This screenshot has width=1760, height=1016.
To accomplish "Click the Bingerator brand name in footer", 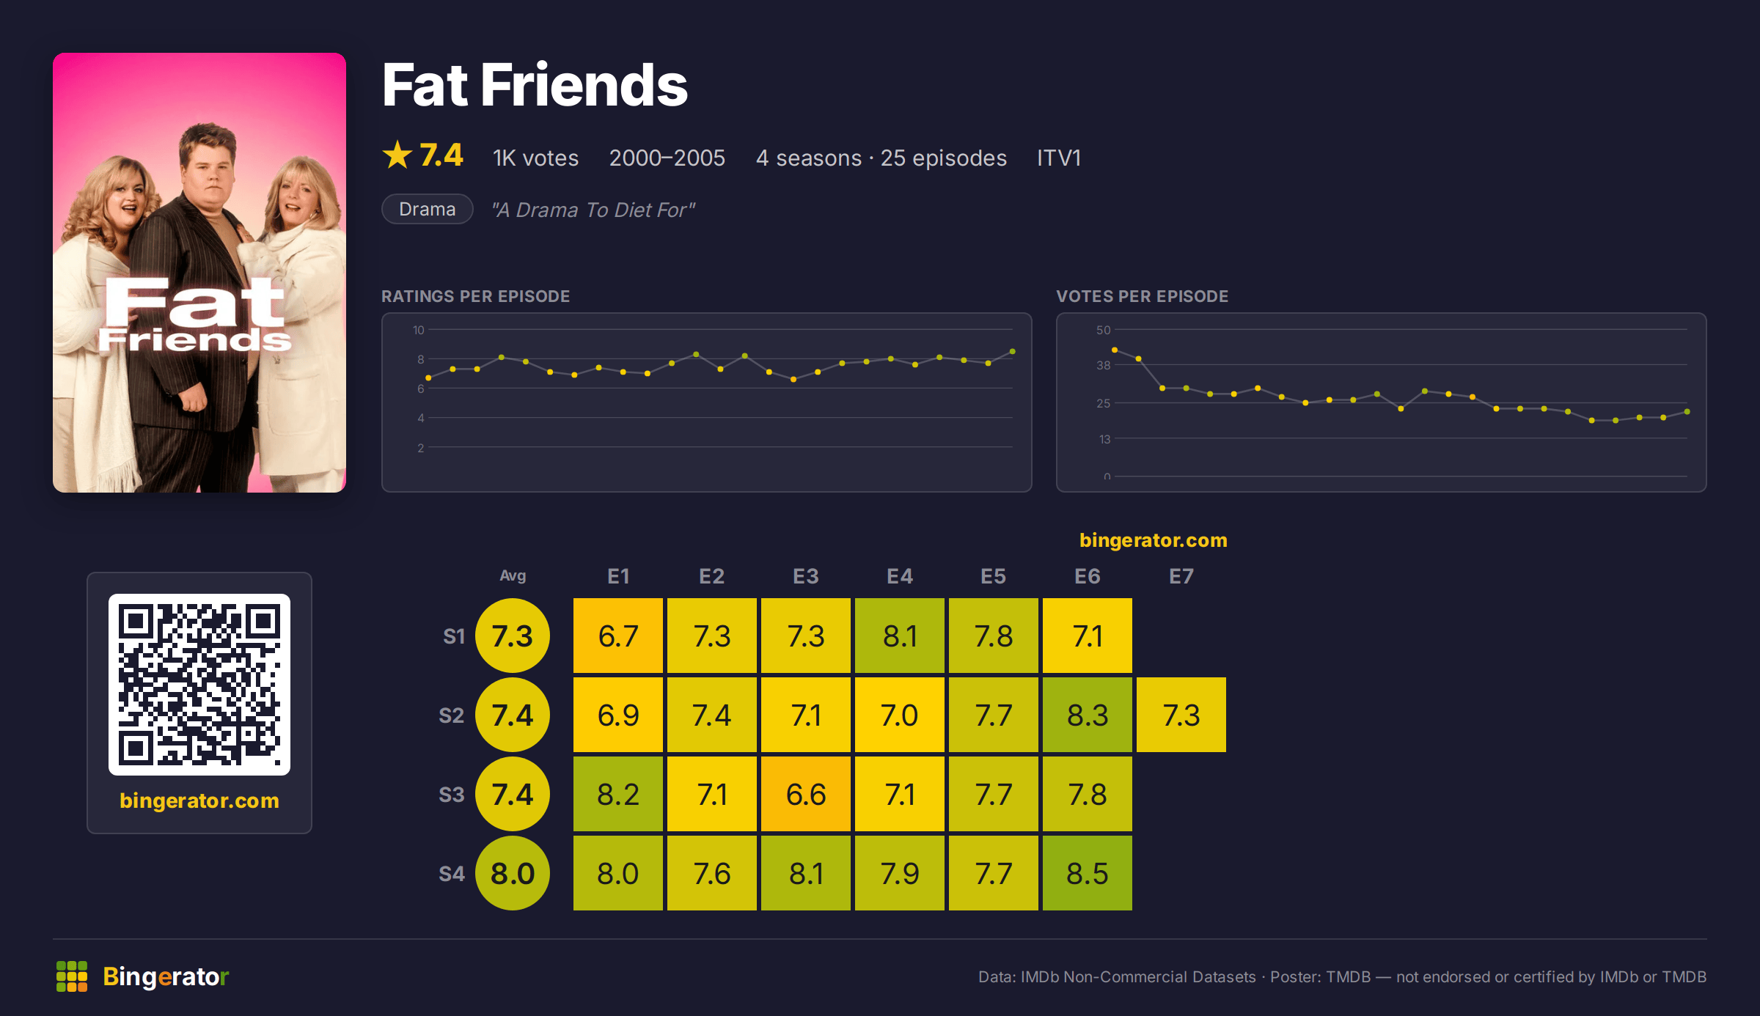I will 166,977.
